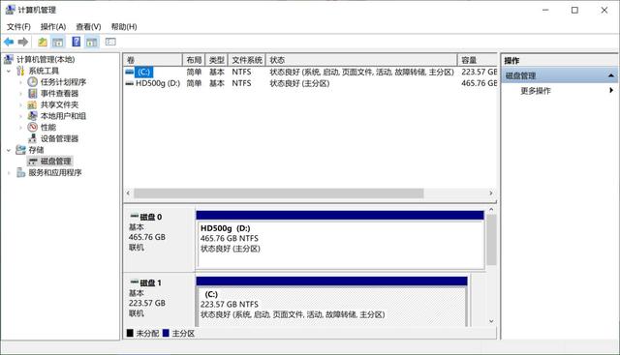Toggle the show/hide action pane icon

(92, 42)
